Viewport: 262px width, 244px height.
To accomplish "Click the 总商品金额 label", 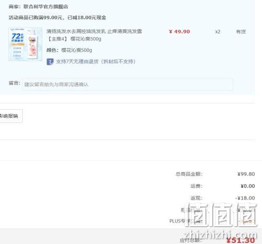I will point(189,174).
